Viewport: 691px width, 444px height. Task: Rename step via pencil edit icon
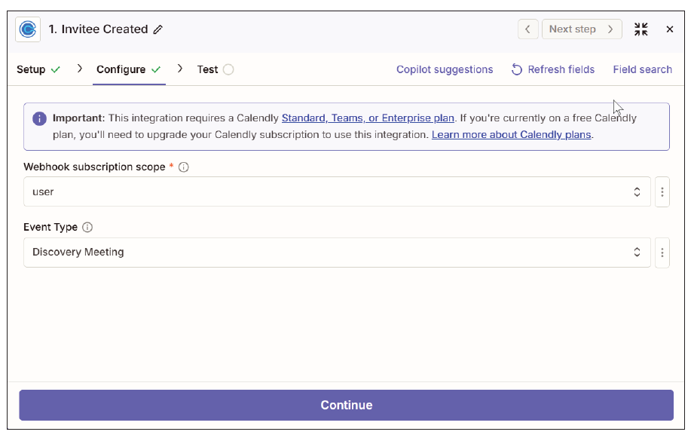pyautogui.click(x=157, y=29)
